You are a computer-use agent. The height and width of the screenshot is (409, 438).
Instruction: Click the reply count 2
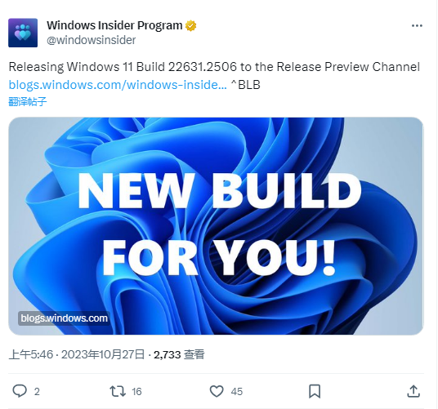[x=37, y=392]
